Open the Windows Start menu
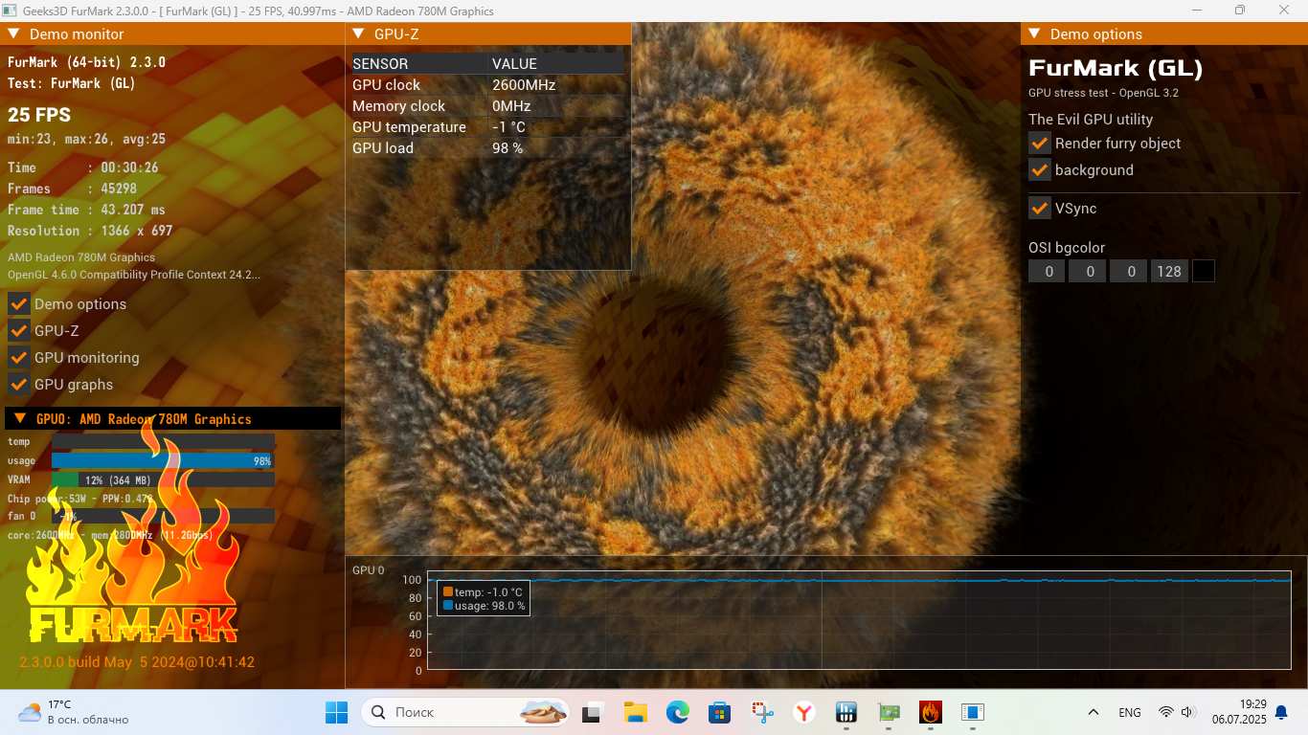The image size is (1308, 735). [x=337, y=712]
